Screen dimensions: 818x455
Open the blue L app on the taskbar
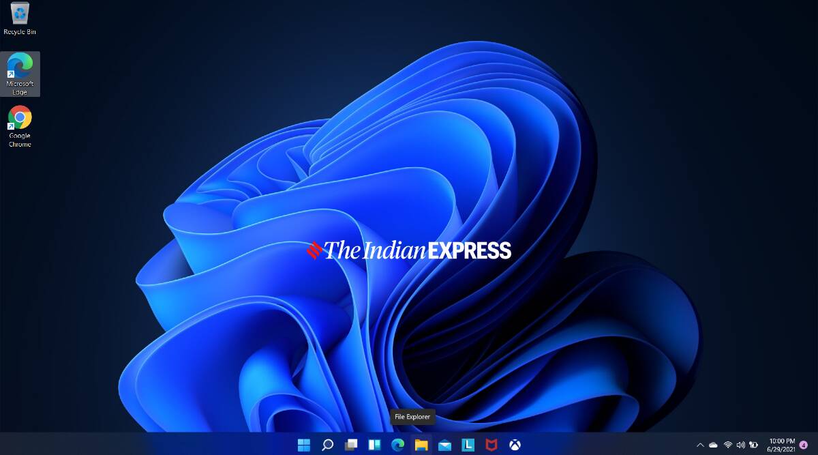[469, 445]
